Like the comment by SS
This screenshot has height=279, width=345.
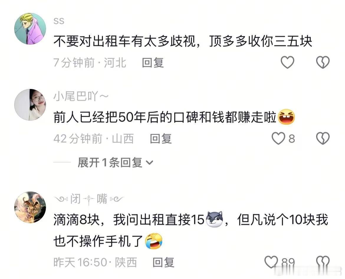[287, 62]
